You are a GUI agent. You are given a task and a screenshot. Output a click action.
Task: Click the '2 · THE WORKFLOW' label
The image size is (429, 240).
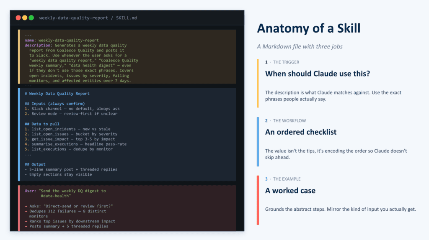pos(285,121)
